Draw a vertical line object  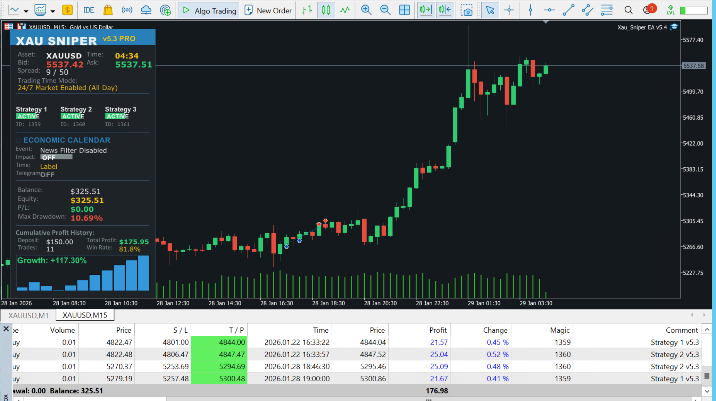[x=530, y=10]
